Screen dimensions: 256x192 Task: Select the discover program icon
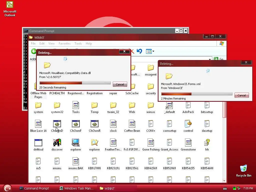click(57, 142)
